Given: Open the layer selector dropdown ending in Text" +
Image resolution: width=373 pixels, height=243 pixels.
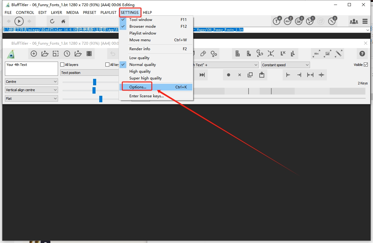Looking at the screenshot, I should [226, 65].
